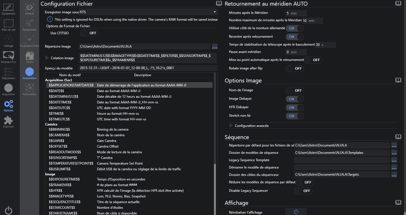Image resolution: width=406 pixels, height=215 pixels.
Task: Browse for Répertoire Image folder
Action: [x=214, y=46]
